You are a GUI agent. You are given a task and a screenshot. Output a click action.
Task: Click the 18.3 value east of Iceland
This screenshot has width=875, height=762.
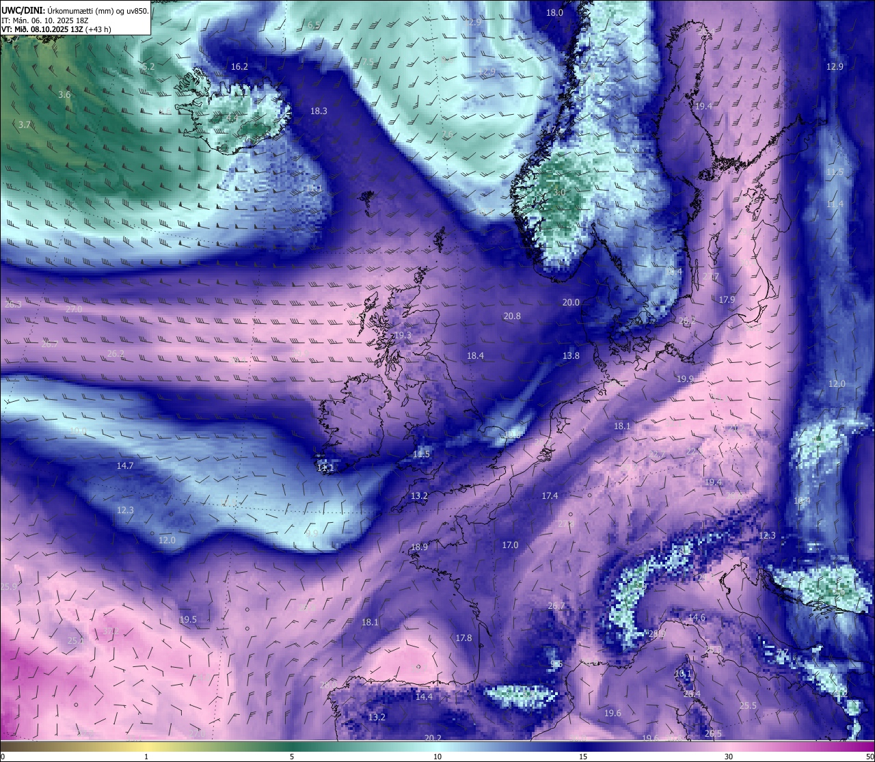[x=319, y=111]
